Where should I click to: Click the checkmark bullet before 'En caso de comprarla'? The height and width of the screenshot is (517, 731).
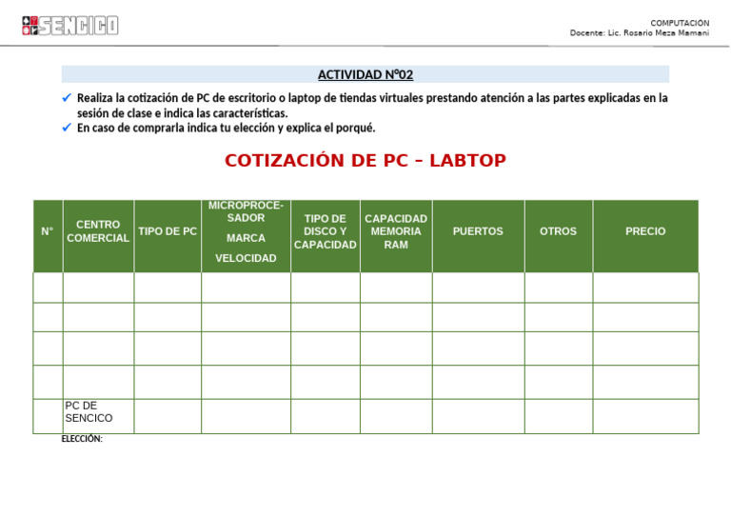67,128
